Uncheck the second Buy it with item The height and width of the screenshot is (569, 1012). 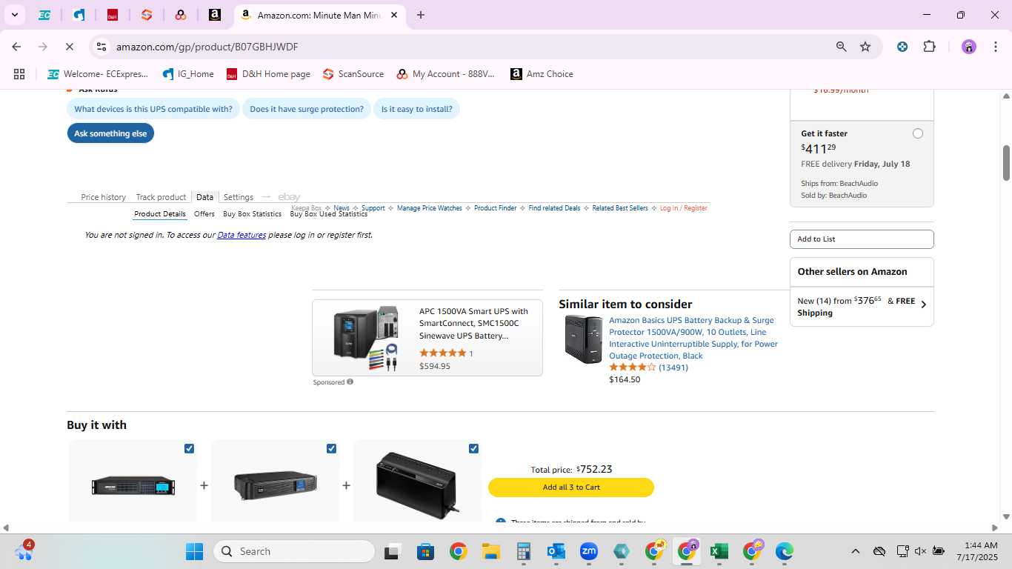(x=331, y=448)
